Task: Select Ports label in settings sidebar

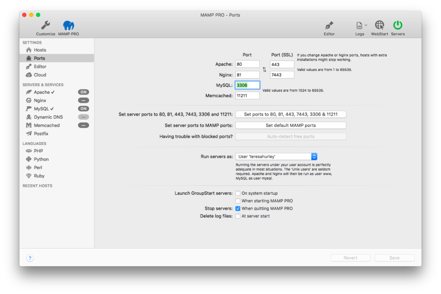Action: (39, 58)
